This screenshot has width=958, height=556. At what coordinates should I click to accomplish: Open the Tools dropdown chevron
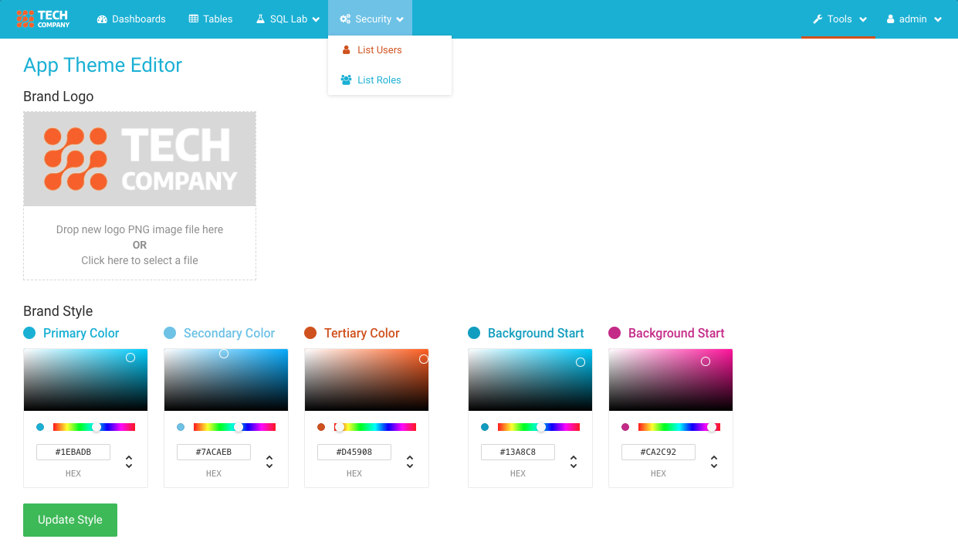tap(862, 19)
